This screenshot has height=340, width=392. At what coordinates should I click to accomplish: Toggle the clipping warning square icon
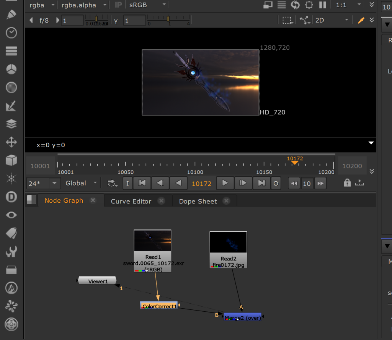[309, 5]
